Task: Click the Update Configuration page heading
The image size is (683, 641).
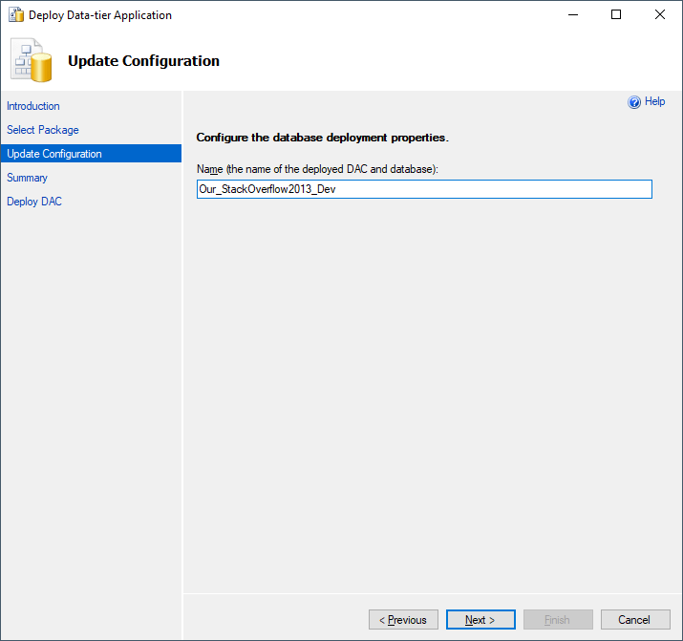Action: (143, 61)
